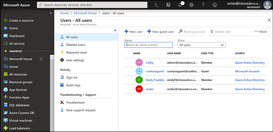This screenshot has width=273, height=132.
Task: Click the account profile picture
Action: [x=267, y=5]
